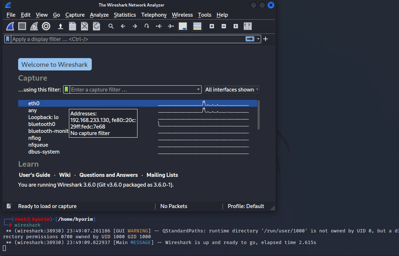Open the User's Guide link
The height and width of the screenshot is (256, 399).
pyautogui.click(x=34, y=175)
